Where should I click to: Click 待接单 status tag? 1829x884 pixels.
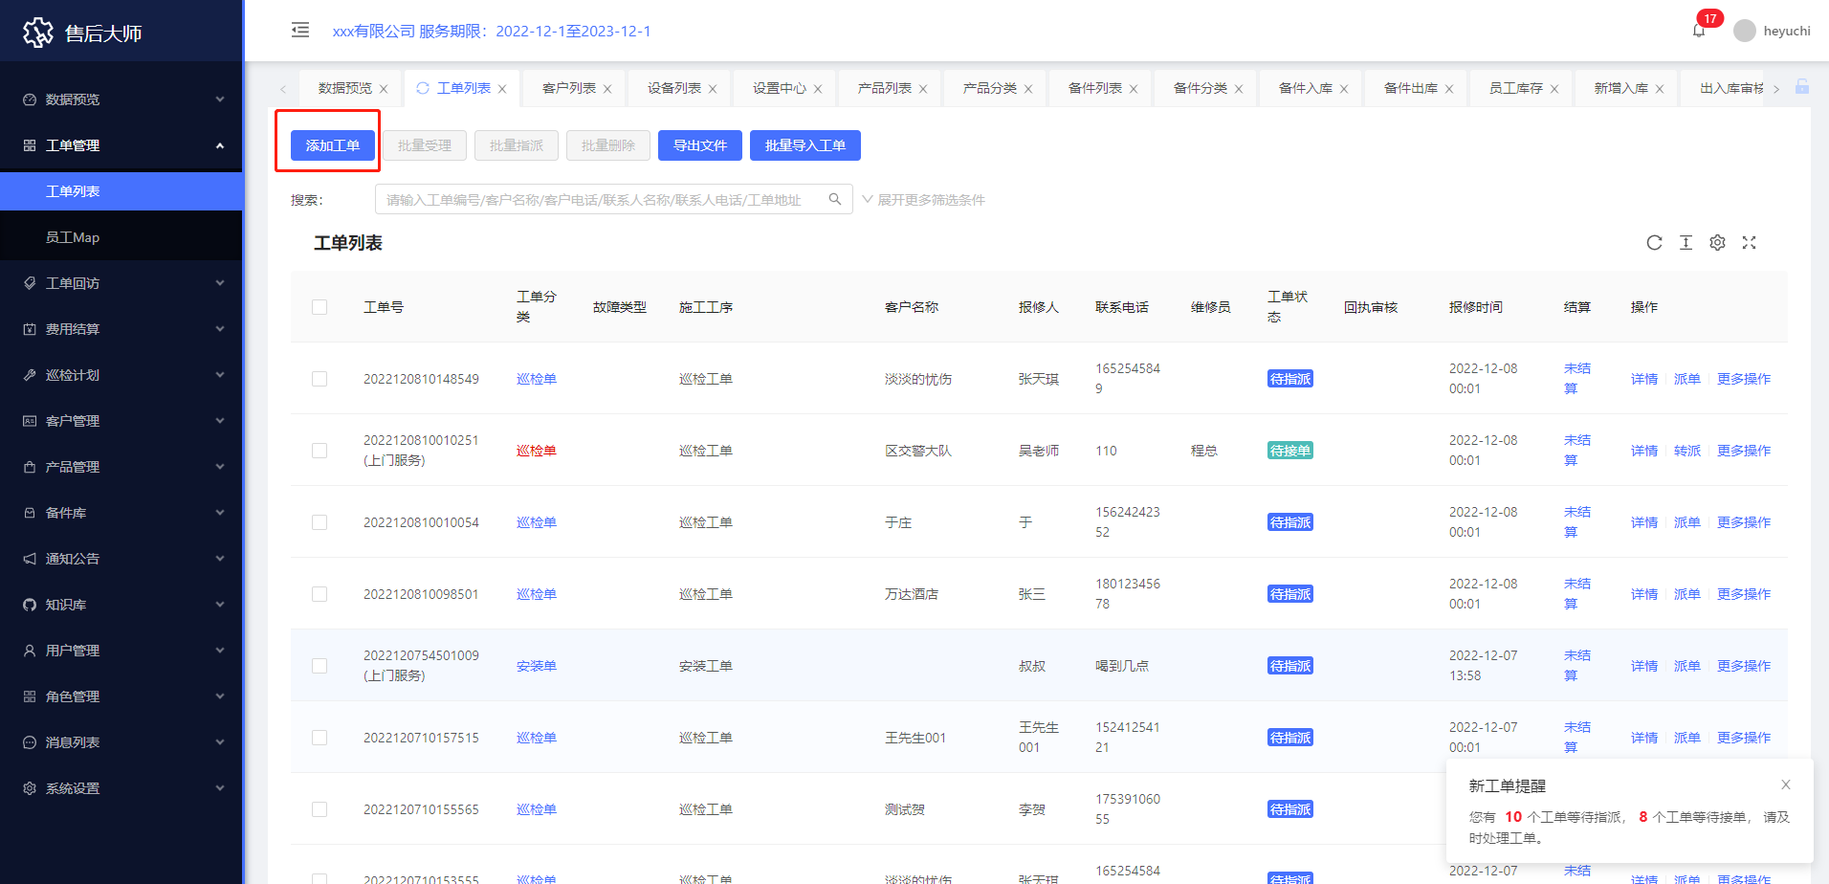coord(1290,451)
